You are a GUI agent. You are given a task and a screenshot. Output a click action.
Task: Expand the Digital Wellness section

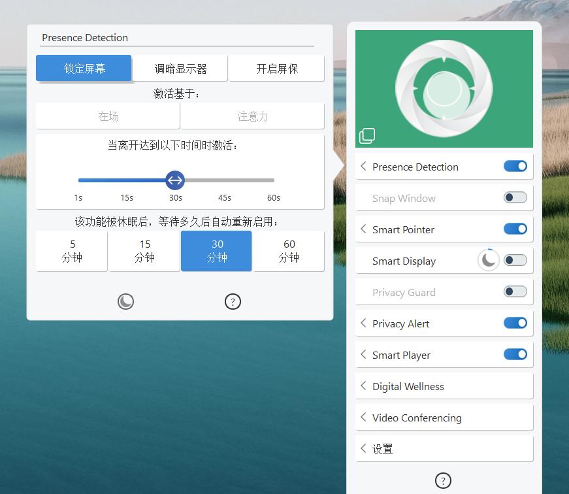(363, 386)
